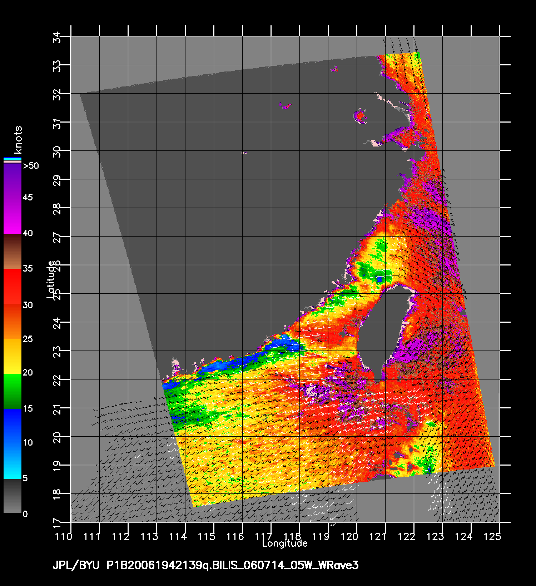Click the '40' colorbar label
Screen dimensions: 536x586
[28, 233]
